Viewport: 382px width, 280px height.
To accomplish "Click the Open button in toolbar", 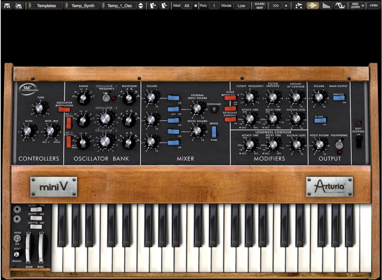I will 373,5.
